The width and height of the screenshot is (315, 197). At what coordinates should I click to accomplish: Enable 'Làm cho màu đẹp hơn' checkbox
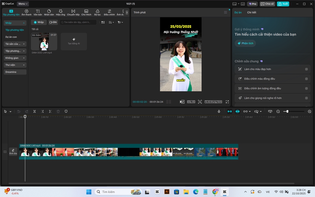coord(306,69)
